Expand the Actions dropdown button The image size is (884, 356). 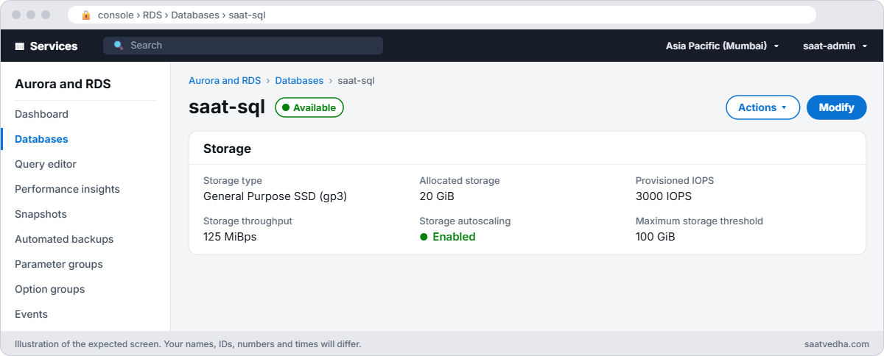tap(762, 107)
